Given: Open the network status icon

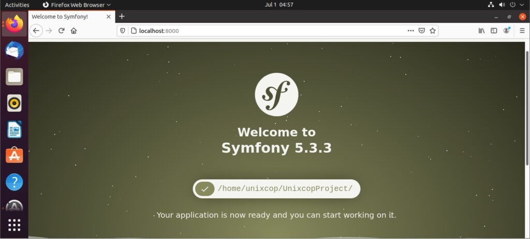Looking at the screenshot, I should pos(491,5).
